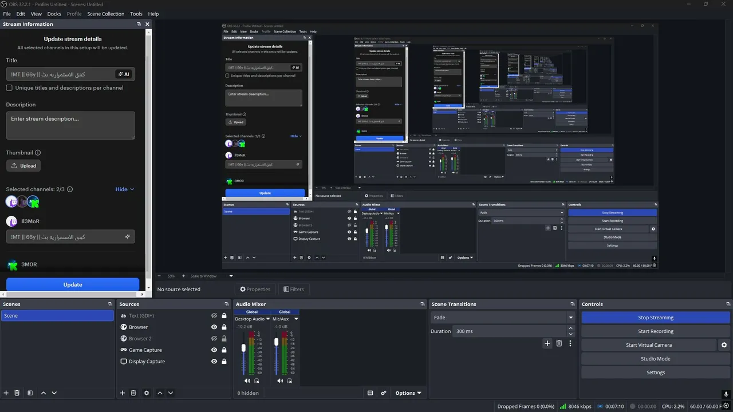The height and width of the screenshot is (412, 733).
Task: Delete the selected source with trash icon
Action: (133, 393)
